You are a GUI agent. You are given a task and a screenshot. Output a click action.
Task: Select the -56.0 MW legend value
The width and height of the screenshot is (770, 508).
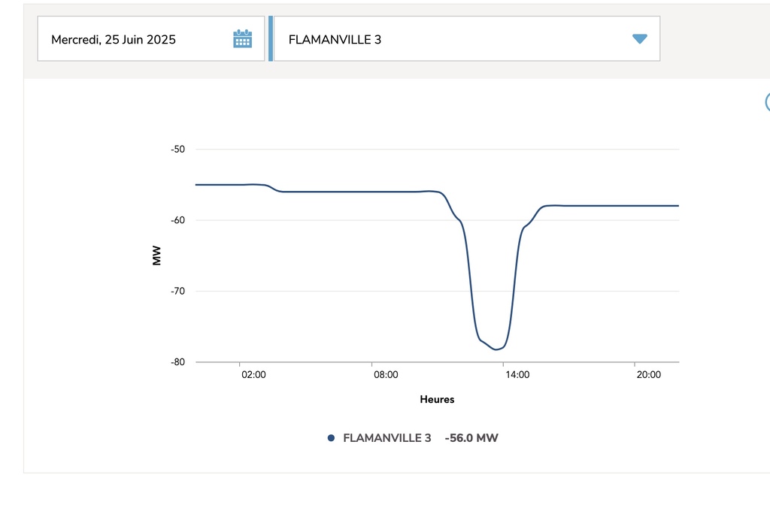coord(471,438)
